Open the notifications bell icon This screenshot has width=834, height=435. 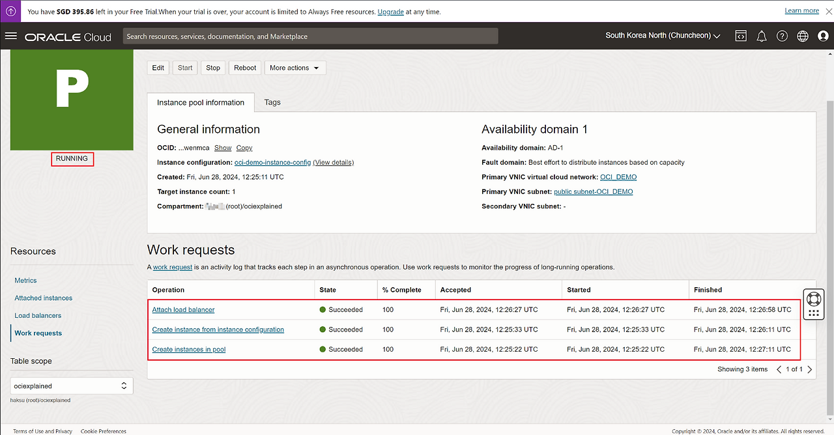pos(761,36)
